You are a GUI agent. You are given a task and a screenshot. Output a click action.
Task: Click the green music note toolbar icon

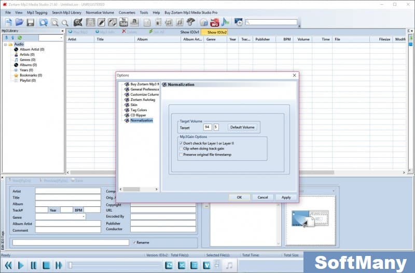(226, 22)
